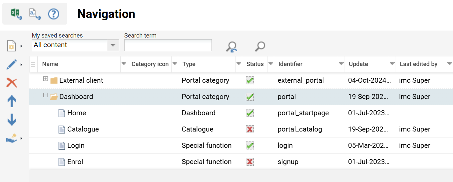453x182 pixels.
Task: Click the blue move down arrow
Action: pos(12,120)
